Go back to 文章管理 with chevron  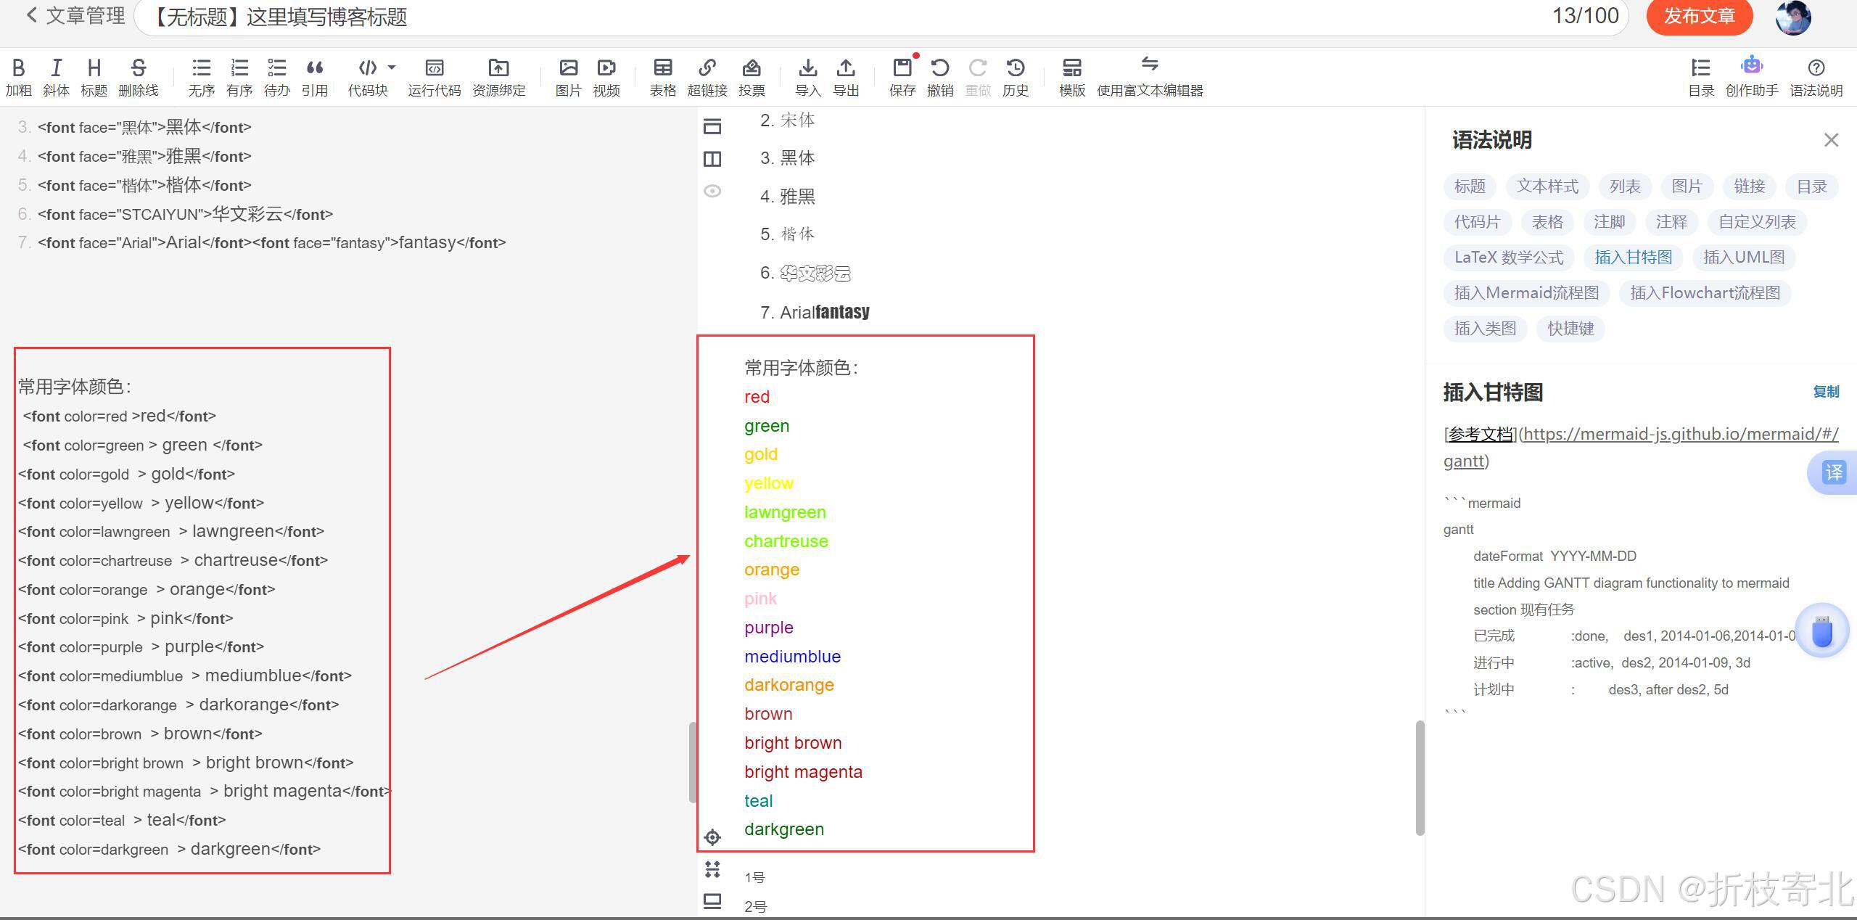[31, 15]
